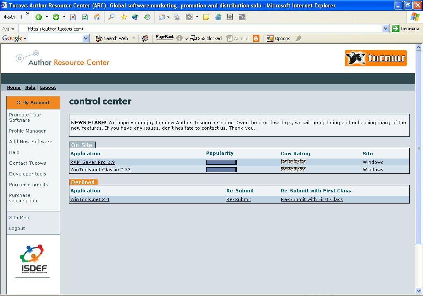Click the orange Blogger icon
Viewport: 423px width, 296px height.
pyautogui.click(x=256, y=38)
